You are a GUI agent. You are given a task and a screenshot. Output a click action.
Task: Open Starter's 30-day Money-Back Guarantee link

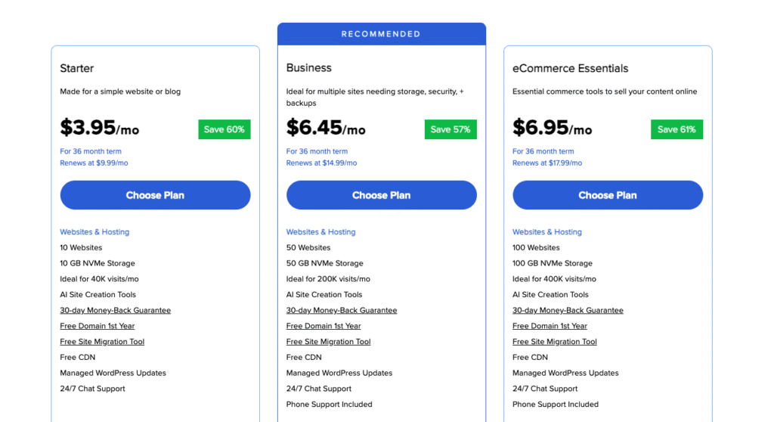(x=115, y=310)
